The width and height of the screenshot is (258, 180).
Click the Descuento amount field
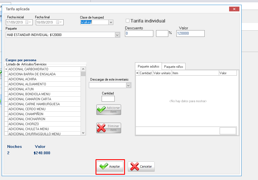139,34
